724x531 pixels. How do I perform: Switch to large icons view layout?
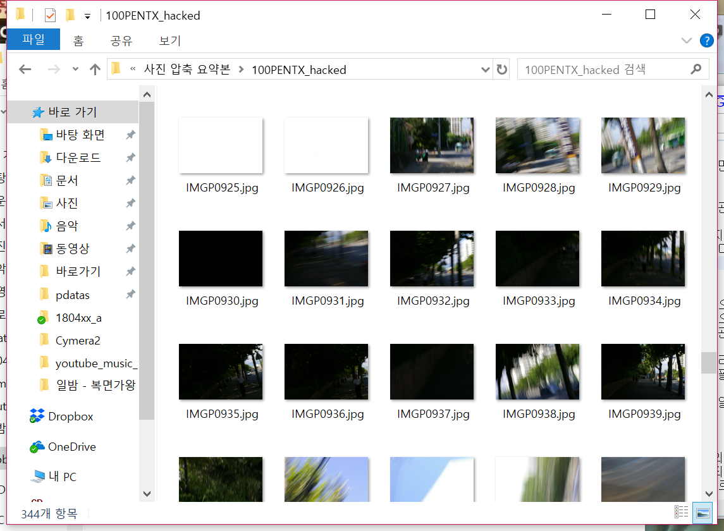click(x=703, y=513)
